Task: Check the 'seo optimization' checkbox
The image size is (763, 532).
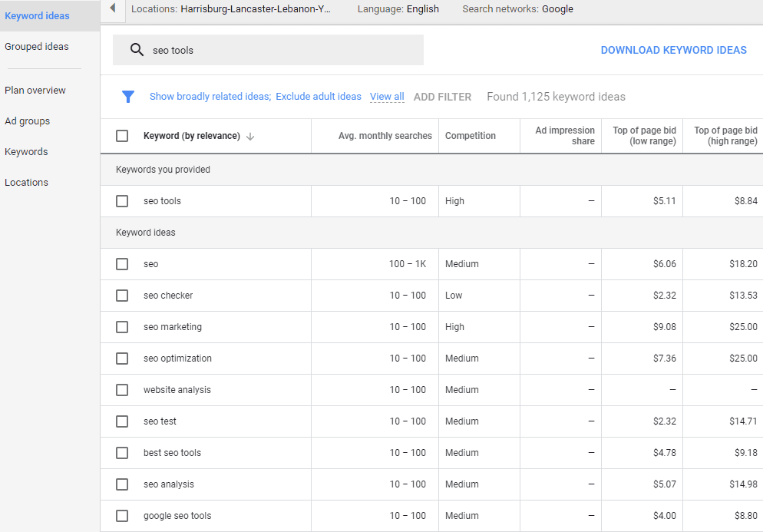Action: 122,359
